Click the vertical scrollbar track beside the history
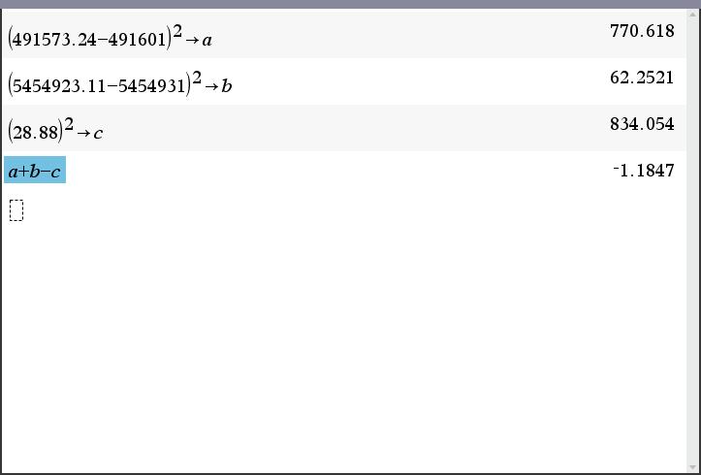This screenshot has width=701, height=475. [x=693, y=241]
